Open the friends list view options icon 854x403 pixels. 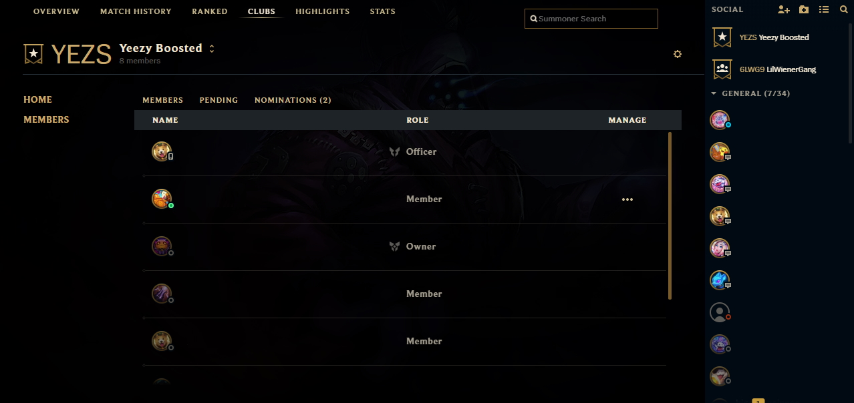pyautogui.click(x=824, y=10)
